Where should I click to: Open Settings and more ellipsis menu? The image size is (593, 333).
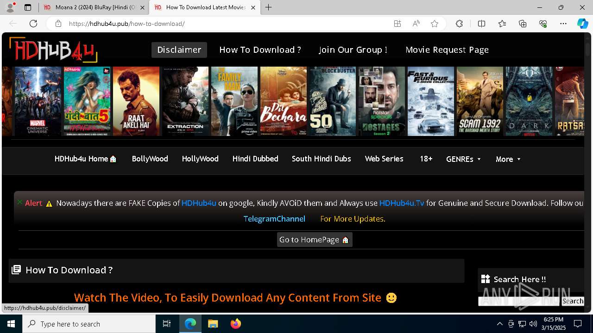pyautogui.click(x=563, y=24)
